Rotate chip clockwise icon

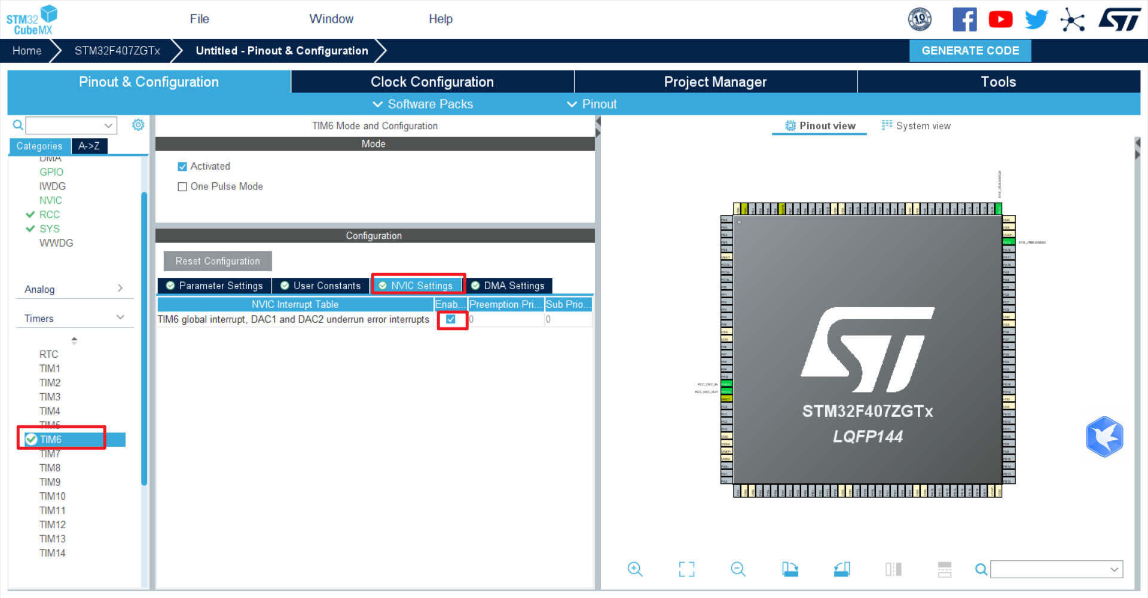click(790, 569)
